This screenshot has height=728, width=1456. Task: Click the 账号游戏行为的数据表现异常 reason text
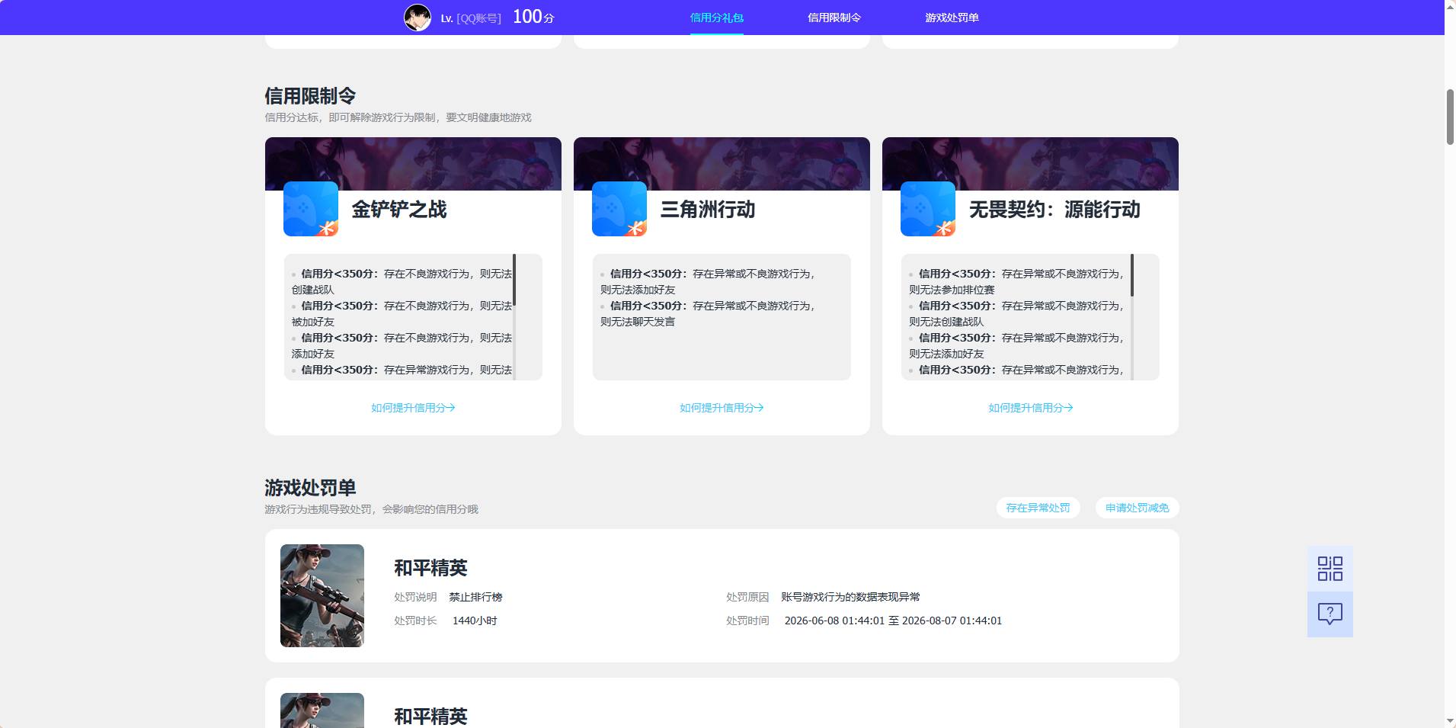(850, 597)
